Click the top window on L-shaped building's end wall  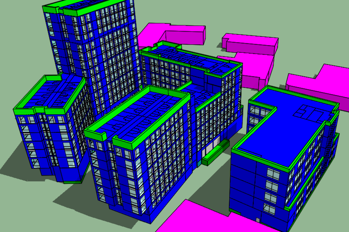tap(273, 174)
